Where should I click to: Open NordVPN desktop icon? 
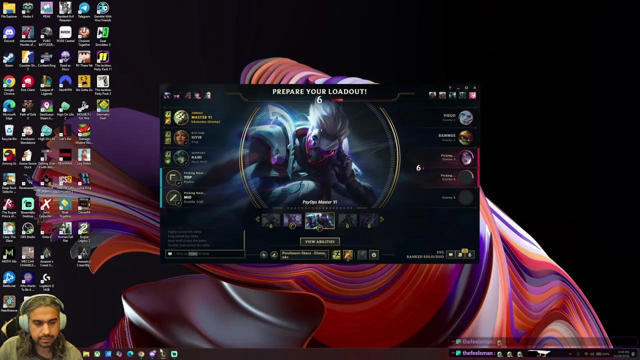(65, 83)
